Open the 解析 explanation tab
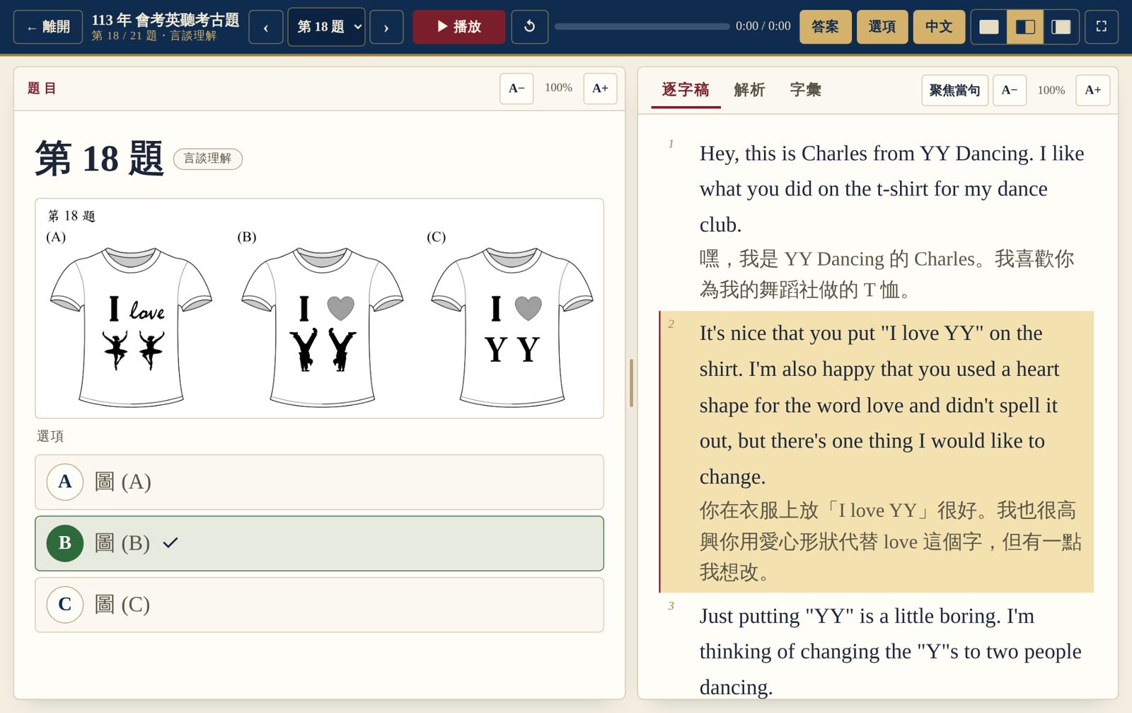The height and width of the screenshot is (713, 1132). pos(749,90)
